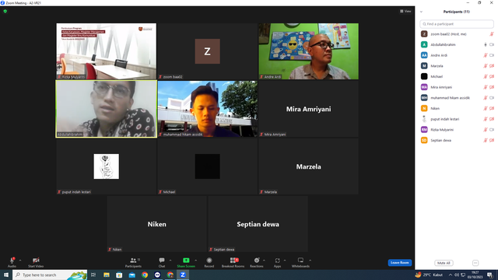This screenshot has height=280, width=498.
Task: Select Marzela in the participants list
Action: (x=457, y=65)
